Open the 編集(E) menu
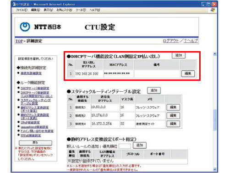This screenshot has height=173, width=229. [x=35, y=10]
